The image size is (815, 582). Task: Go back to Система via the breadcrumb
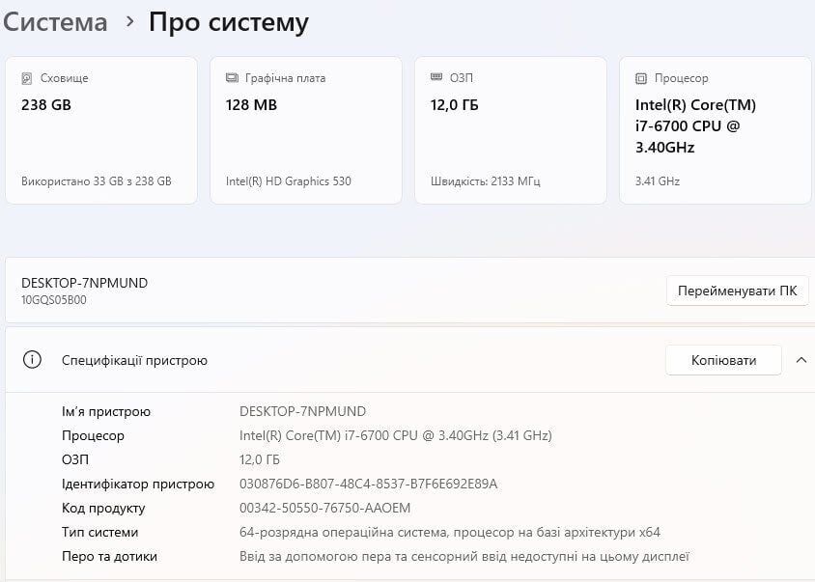[54, 22]
